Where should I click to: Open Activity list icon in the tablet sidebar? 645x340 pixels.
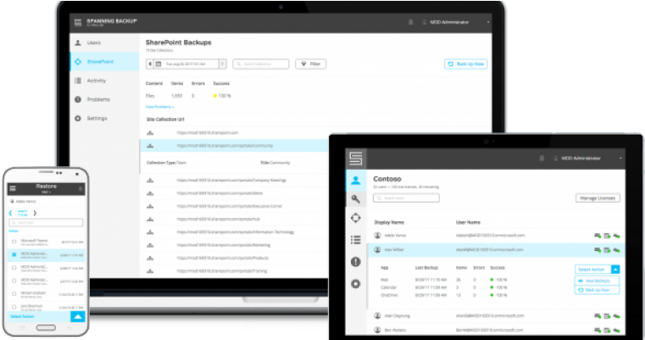[356, 240]
